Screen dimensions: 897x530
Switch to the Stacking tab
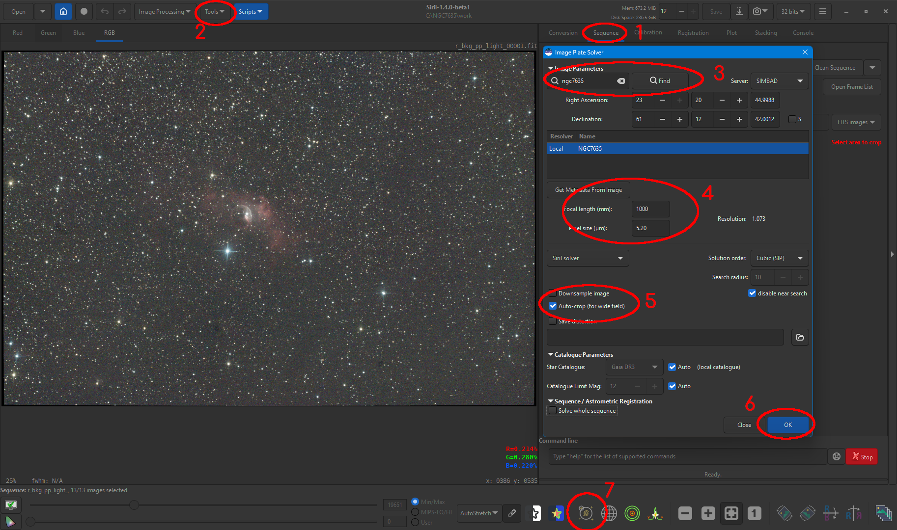pyautogui.click(x=766, y=32)
